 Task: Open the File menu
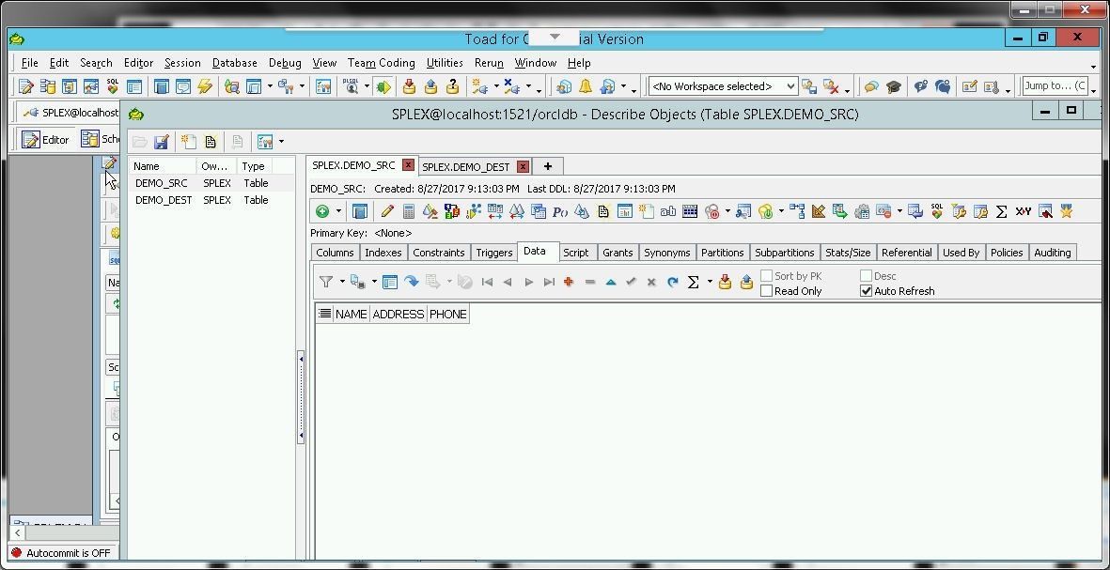click(x=30, y=63)
